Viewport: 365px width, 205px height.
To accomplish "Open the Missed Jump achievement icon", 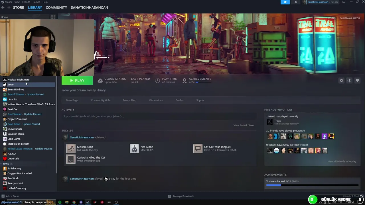I will [71, 148].
